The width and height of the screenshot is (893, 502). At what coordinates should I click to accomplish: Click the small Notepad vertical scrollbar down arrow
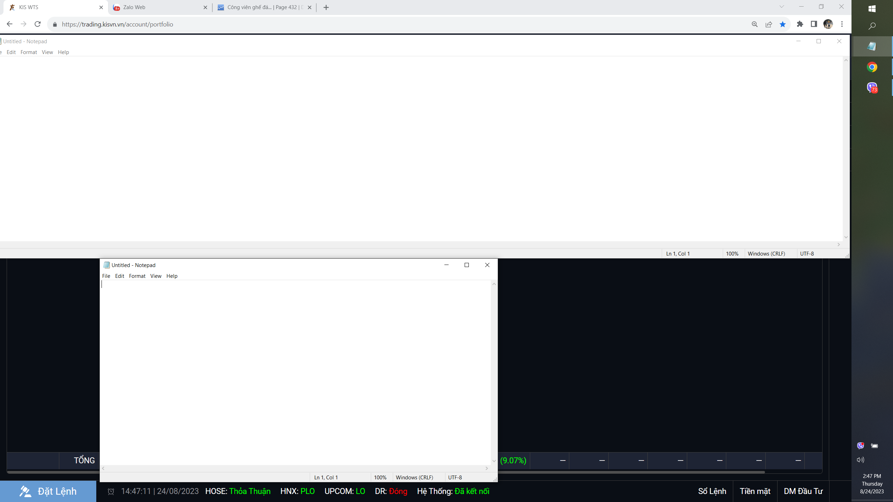click(494, 461)
